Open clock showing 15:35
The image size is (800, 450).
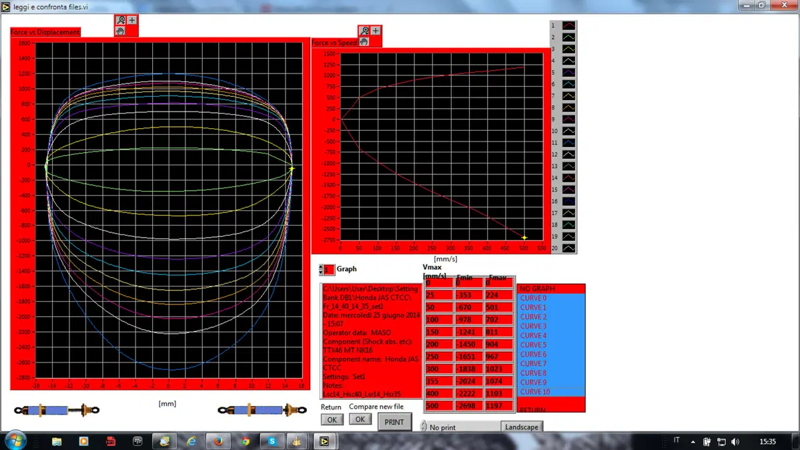tap(768, 442)
